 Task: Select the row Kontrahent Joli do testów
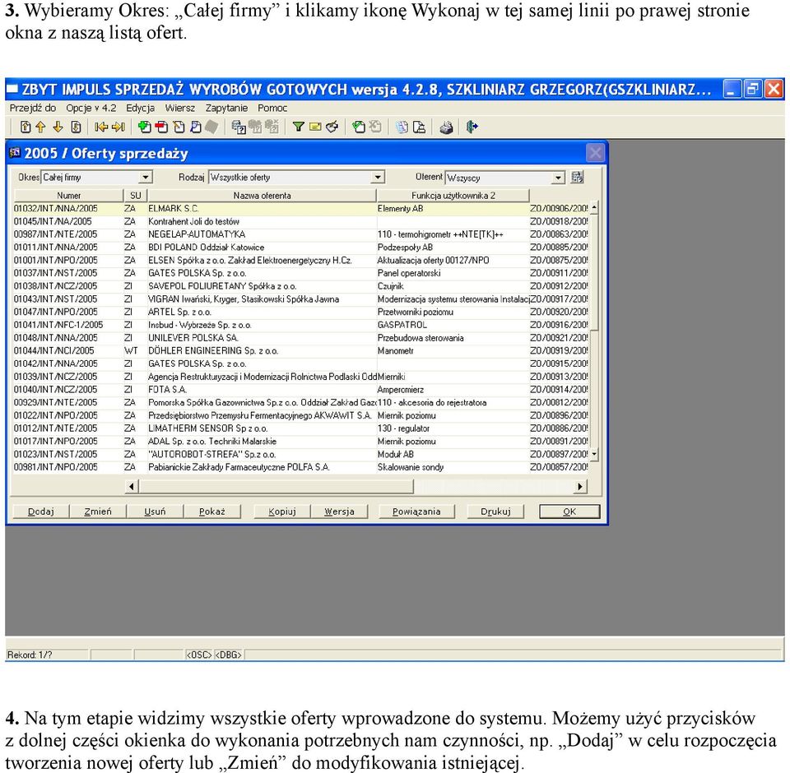click(x=301, y=221)
